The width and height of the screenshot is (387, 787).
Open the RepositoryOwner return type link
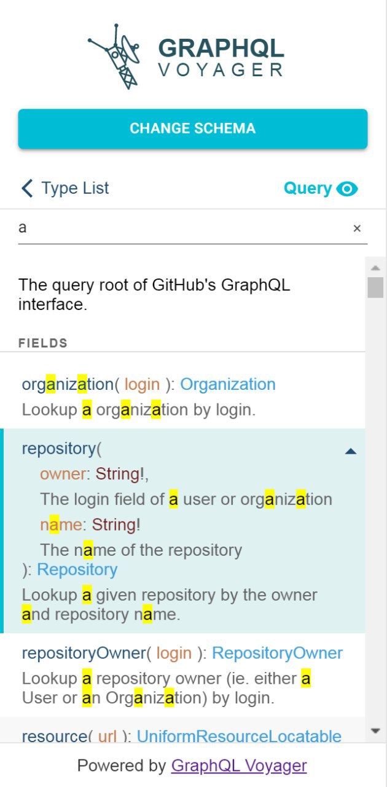click(278, 653)
